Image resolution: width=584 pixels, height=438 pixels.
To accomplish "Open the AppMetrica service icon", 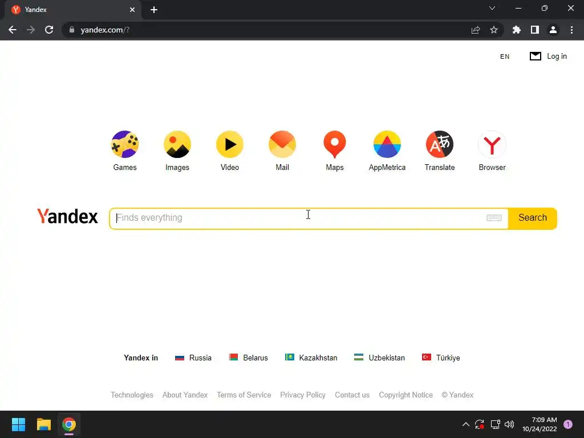I will (x=387, y=144).
